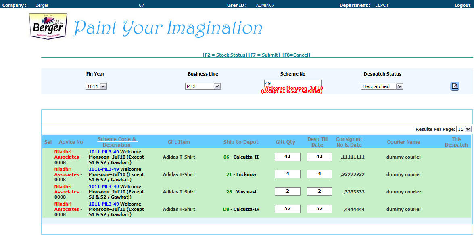Click the F2 = Stock Status link
This screenshot has height=235, width=474.
(x=225, y=55)
